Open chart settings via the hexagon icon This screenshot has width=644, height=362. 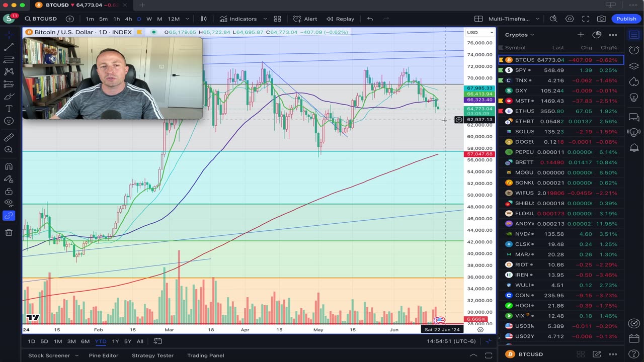570,19
